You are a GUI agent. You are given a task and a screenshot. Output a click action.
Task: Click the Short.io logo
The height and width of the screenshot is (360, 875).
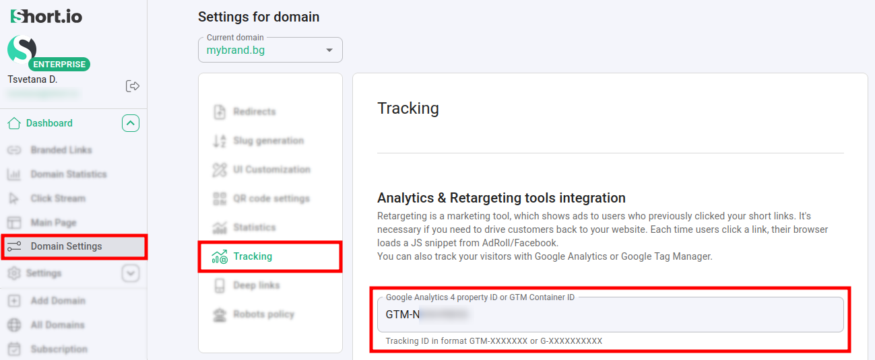pyautogui.click(x=46, y=16)
